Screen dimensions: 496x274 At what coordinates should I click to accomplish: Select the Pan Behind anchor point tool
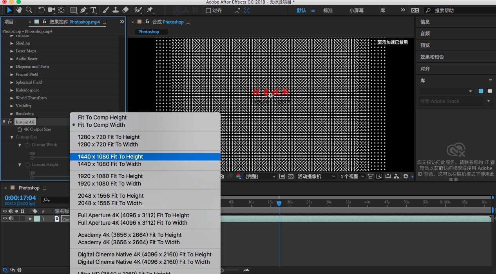pos(62,10)
